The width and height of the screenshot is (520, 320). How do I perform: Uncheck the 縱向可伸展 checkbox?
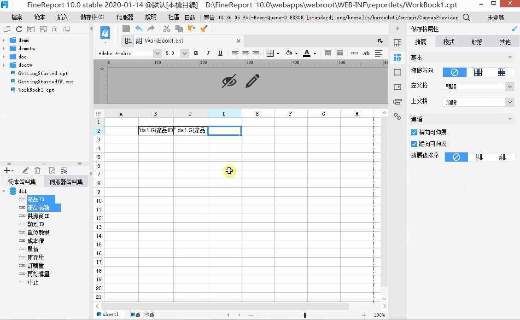coord(414,144)
